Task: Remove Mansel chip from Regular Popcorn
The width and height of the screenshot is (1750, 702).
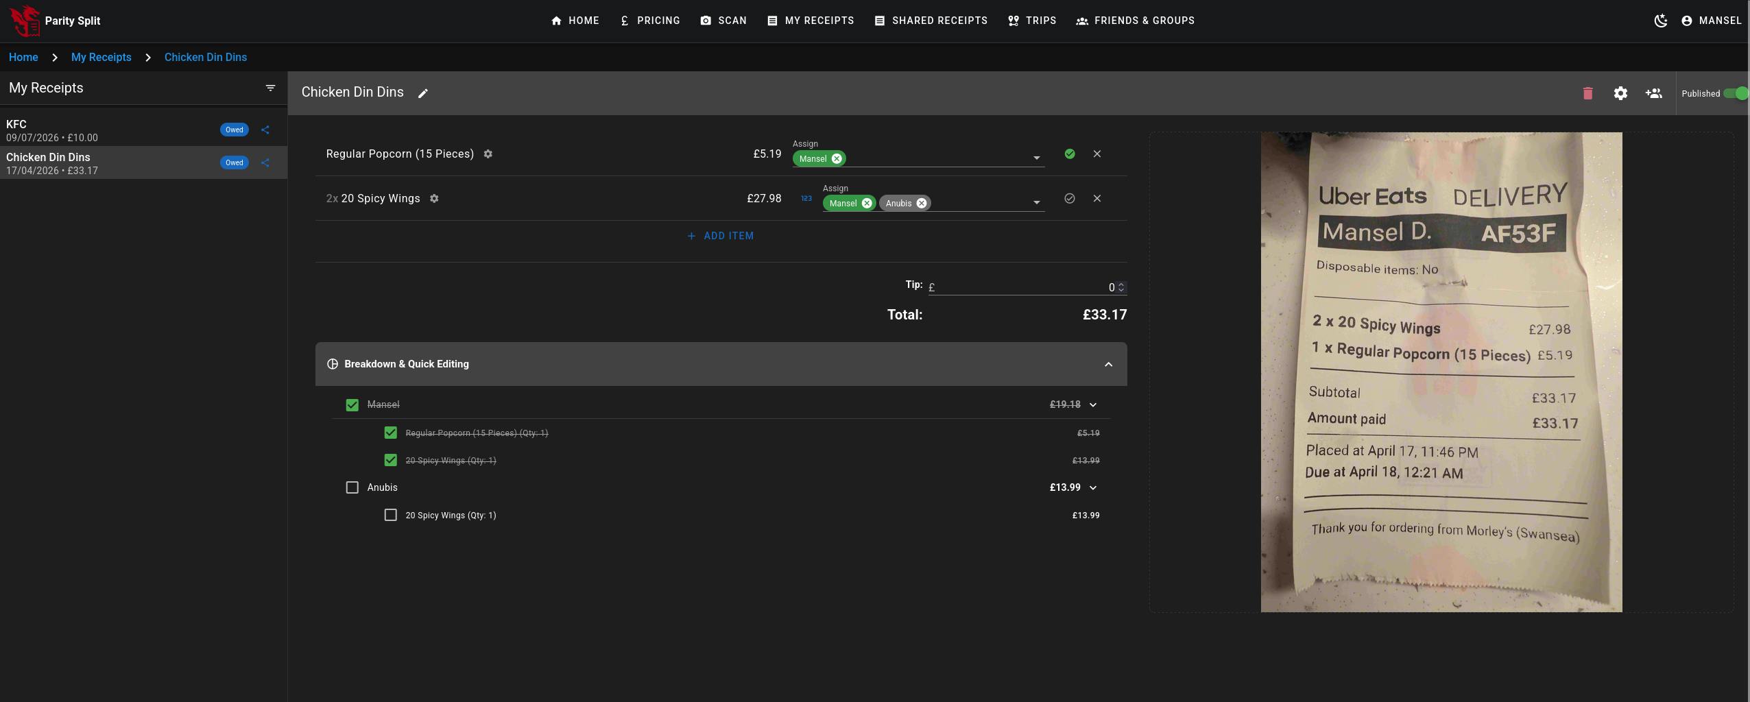Action: (x=837, y=159)
